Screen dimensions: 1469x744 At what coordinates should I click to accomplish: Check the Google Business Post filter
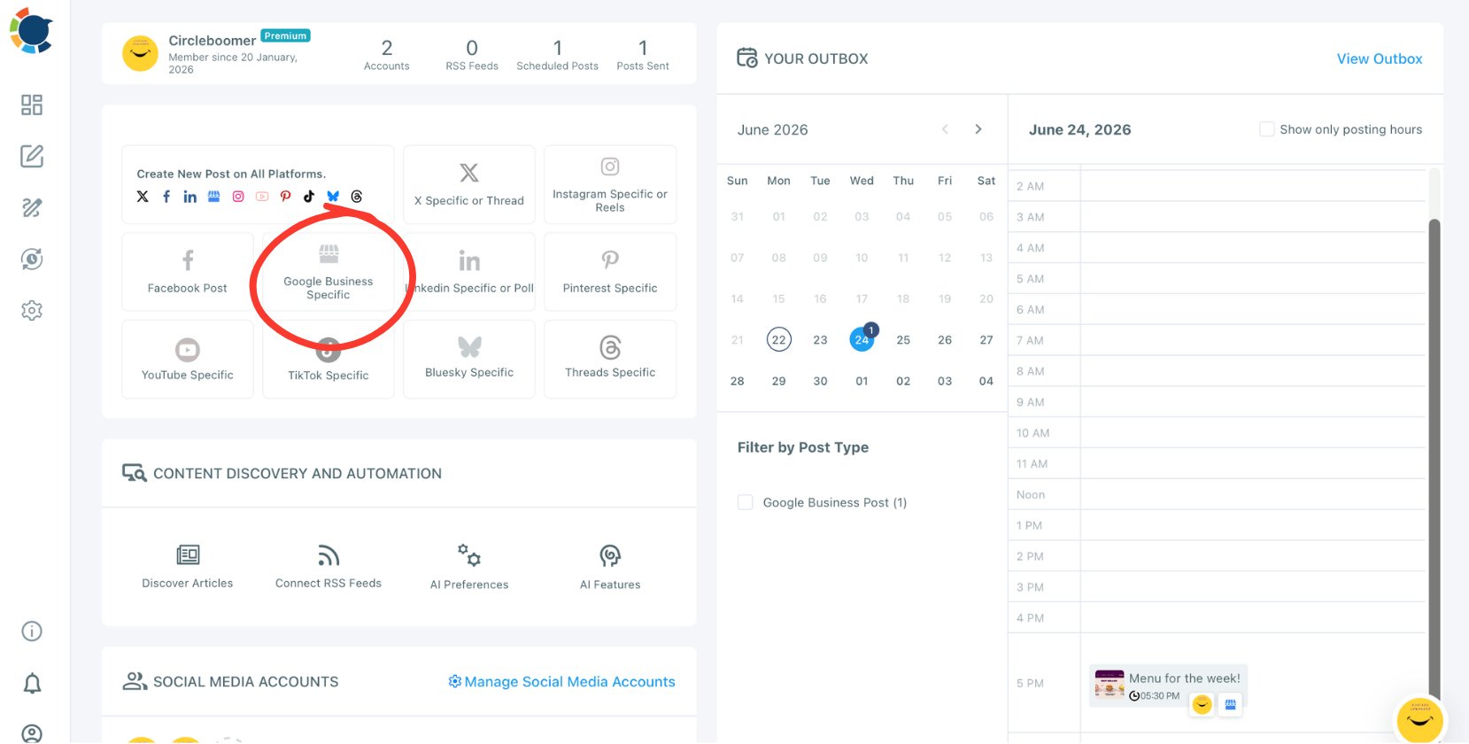(x=746, y=502)
